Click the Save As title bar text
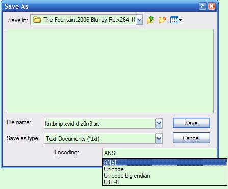This screenshot has width=228, height=189. (x=16, y=7)
